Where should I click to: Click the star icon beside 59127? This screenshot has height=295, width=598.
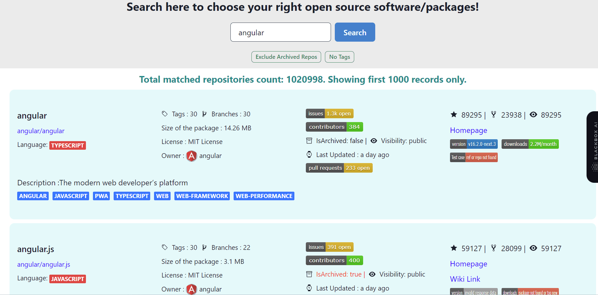tap(454, 248)
